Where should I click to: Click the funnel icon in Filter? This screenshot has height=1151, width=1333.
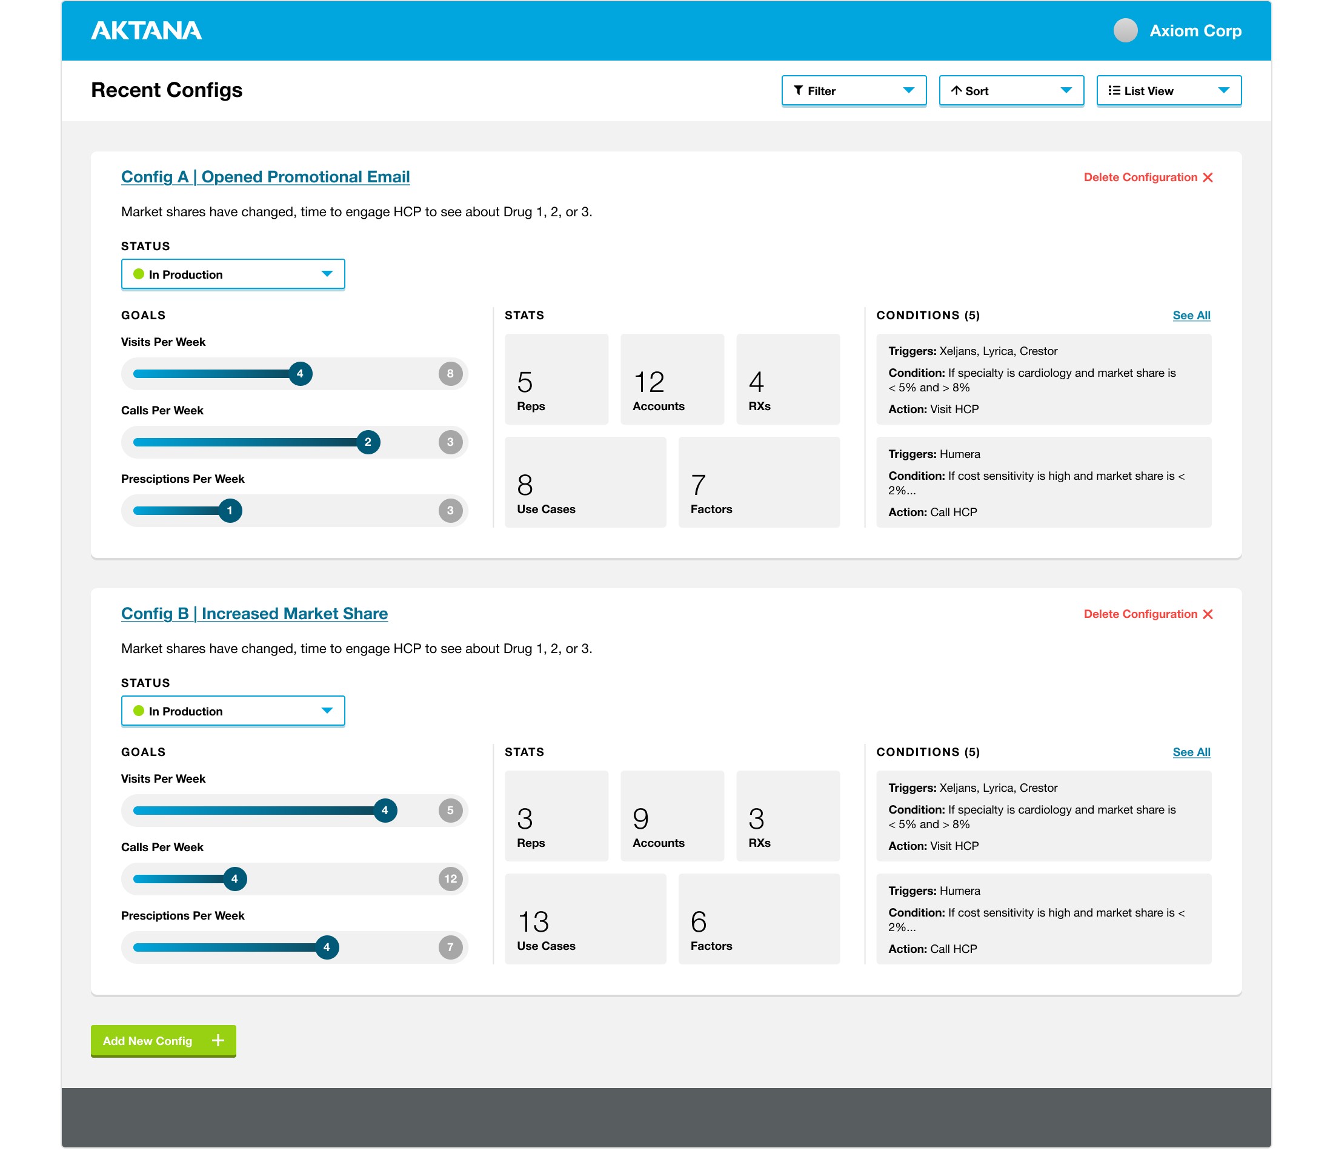[x=799, y=91]
